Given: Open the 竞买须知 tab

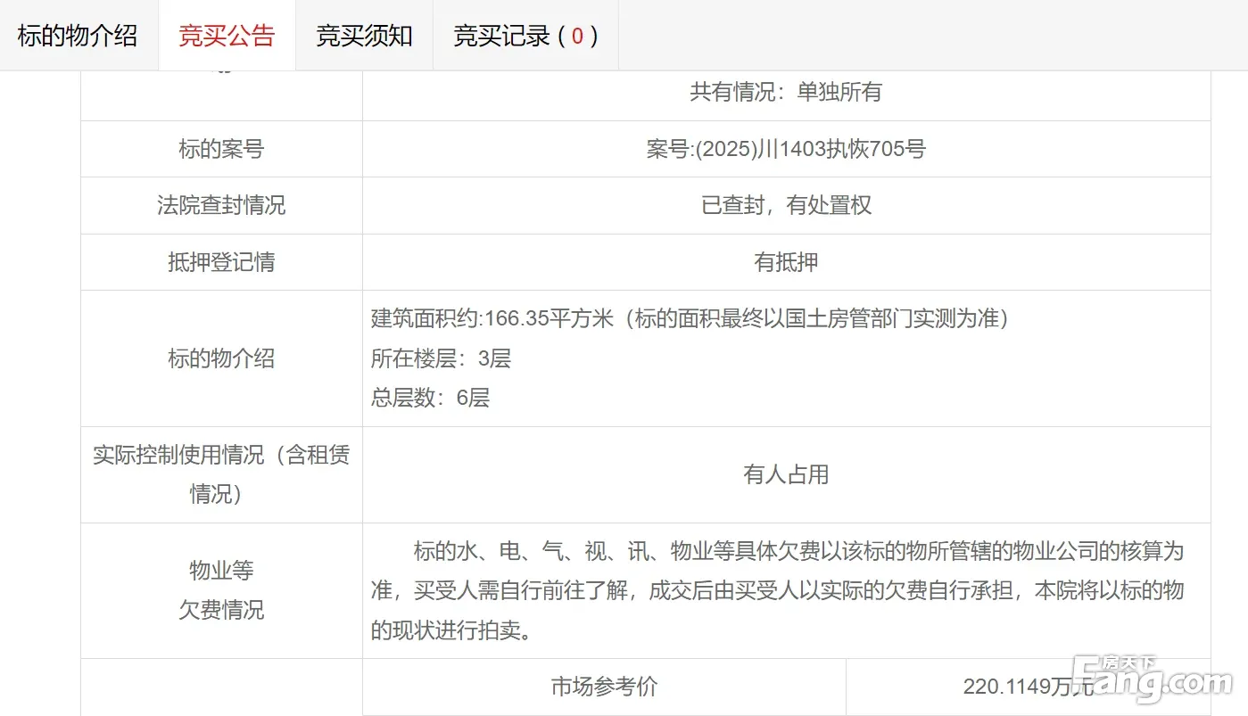Looking at the screenshot, I should 364,36.
